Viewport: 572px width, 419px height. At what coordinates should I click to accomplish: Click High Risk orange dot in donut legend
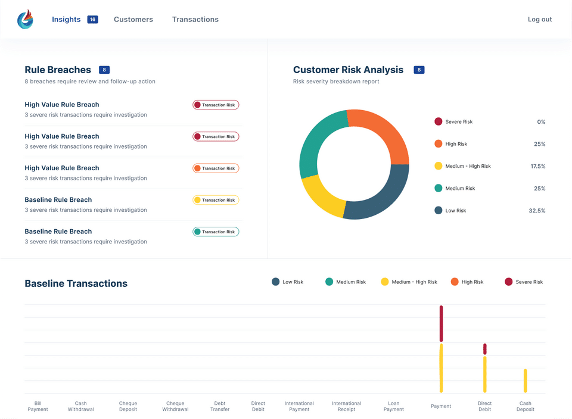click(x=439, y=144)
